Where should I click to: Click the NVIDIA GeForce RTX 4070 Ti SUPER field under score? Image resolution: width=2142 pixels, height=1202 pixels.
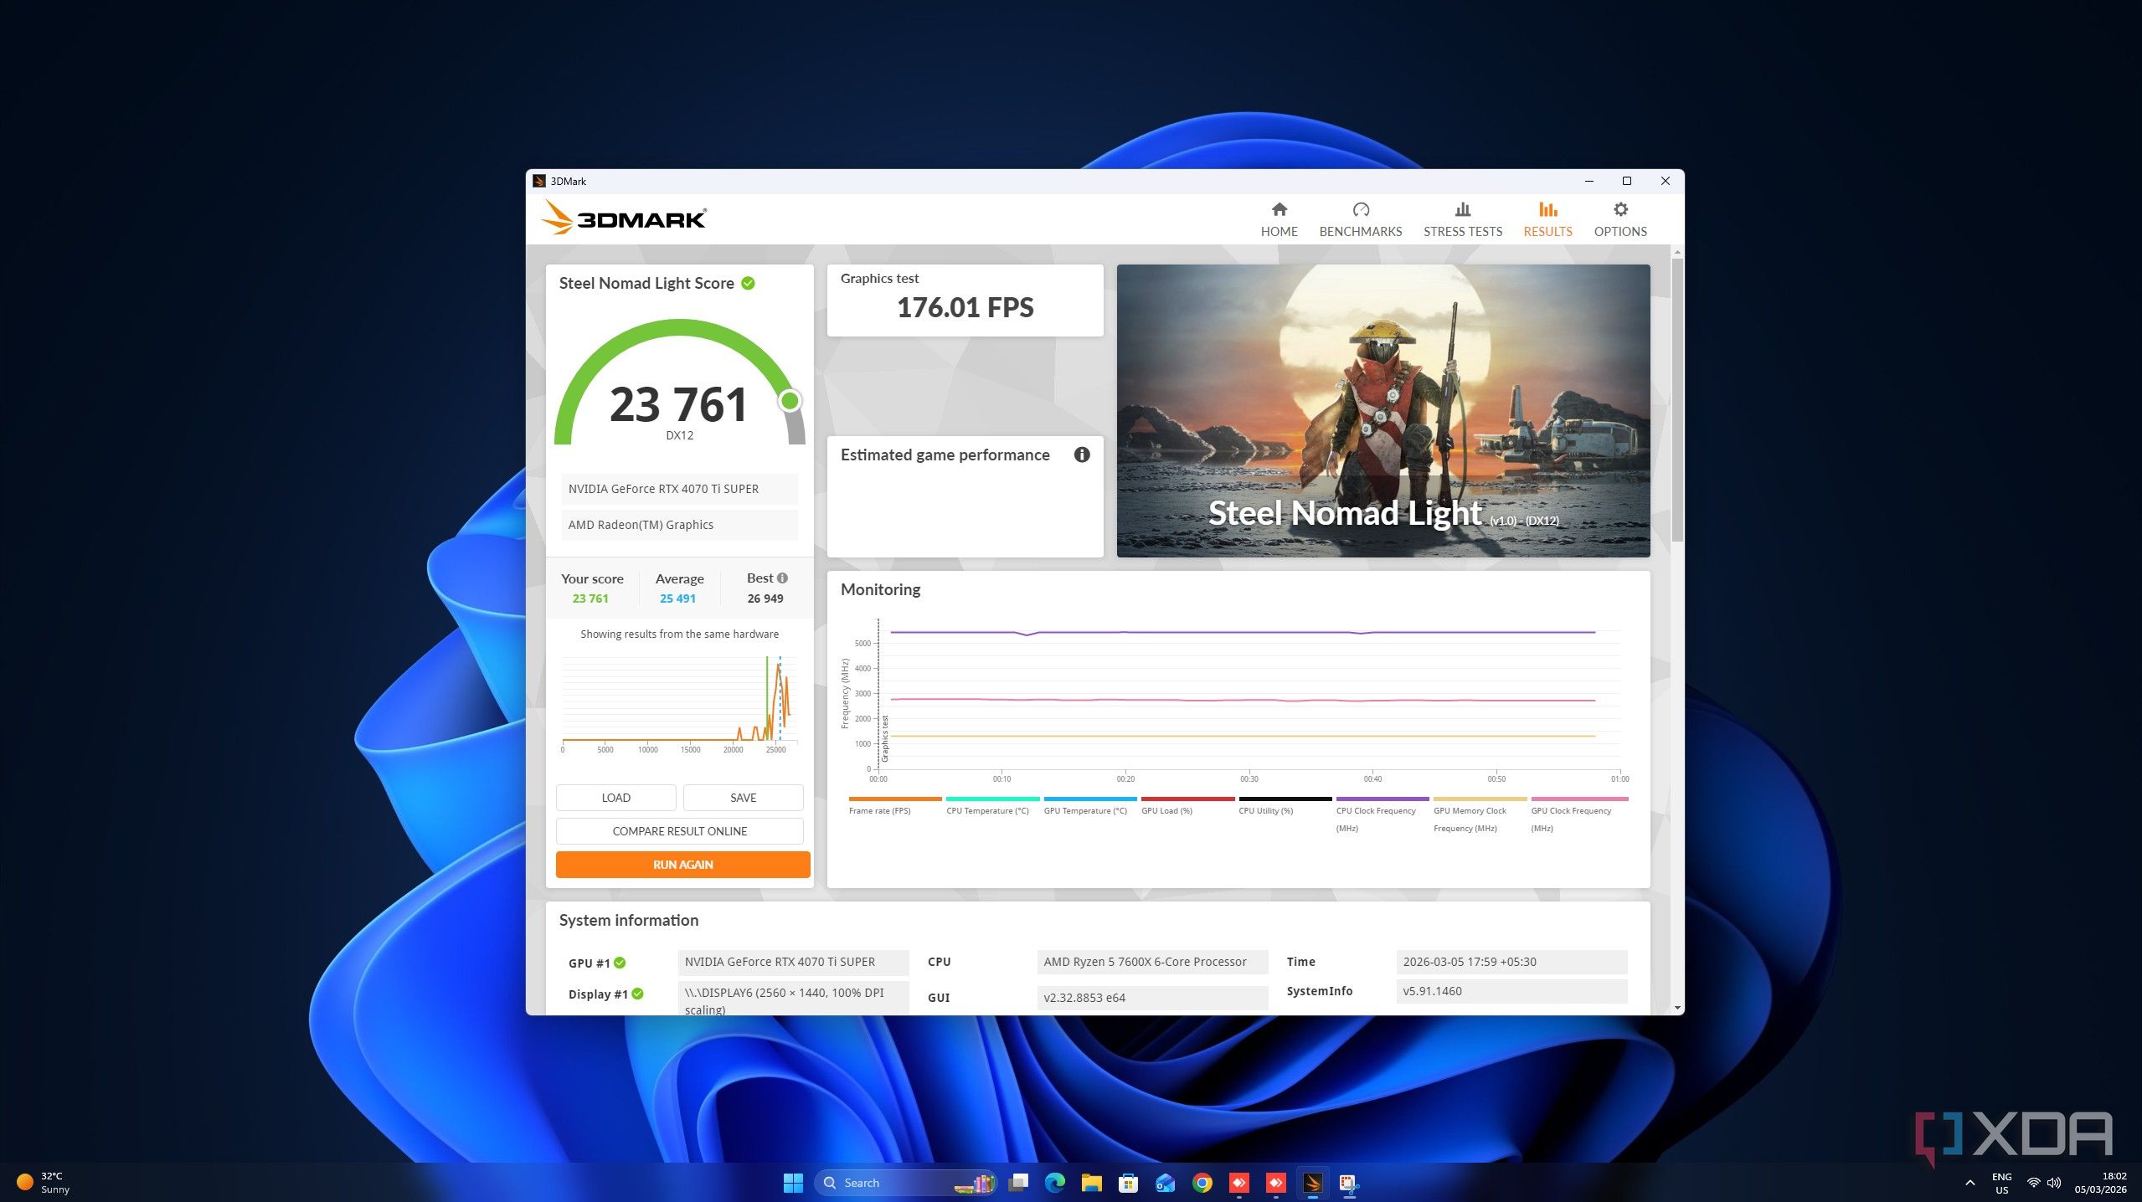[679, 489]
